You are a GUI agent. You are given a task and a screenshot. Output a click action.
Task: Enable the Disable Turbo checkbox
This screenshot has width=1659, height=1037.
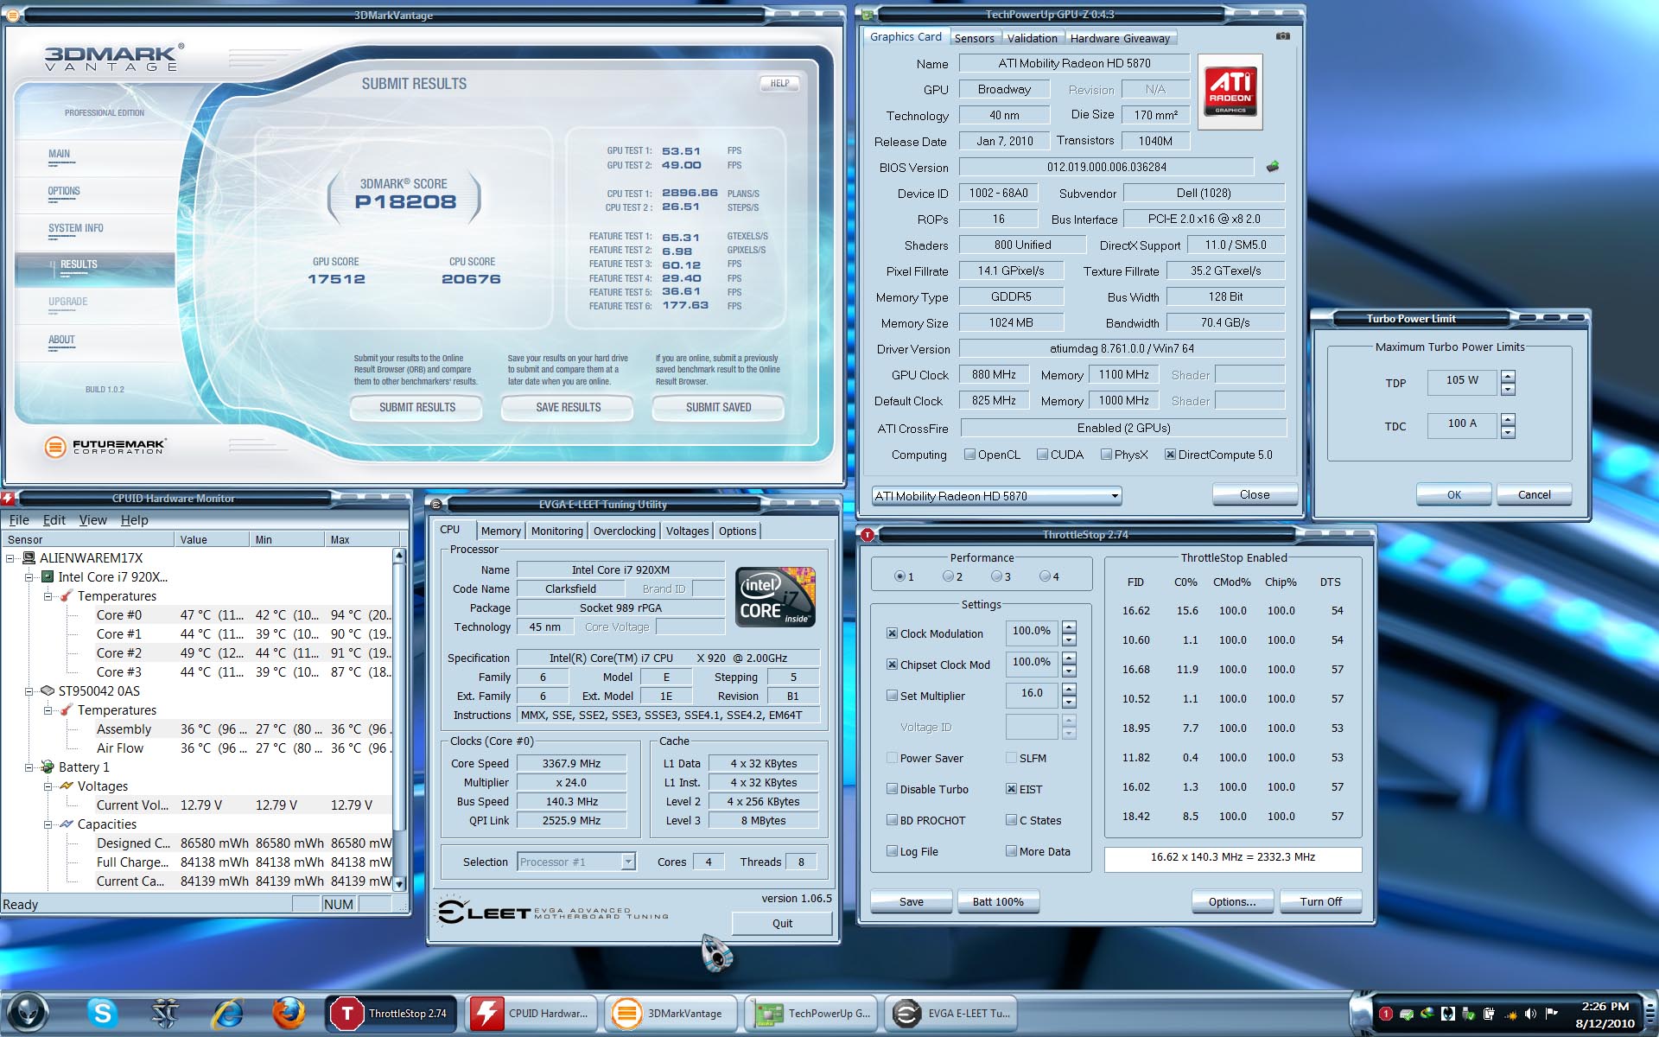[x=892, y=789]
